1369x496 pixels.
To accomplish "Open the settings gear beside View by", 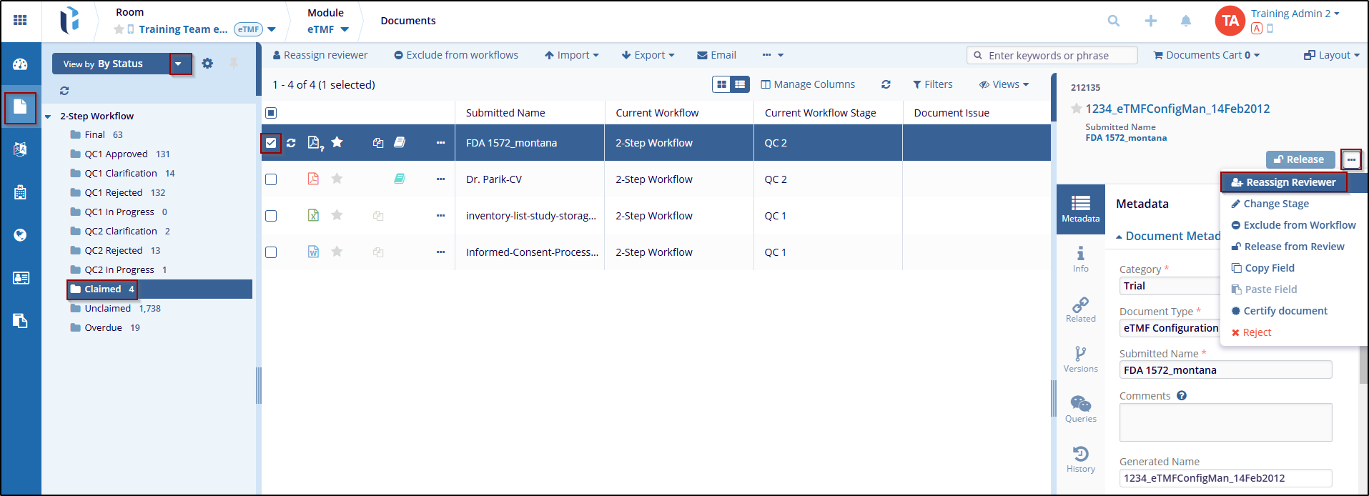I will pos(207,64).
